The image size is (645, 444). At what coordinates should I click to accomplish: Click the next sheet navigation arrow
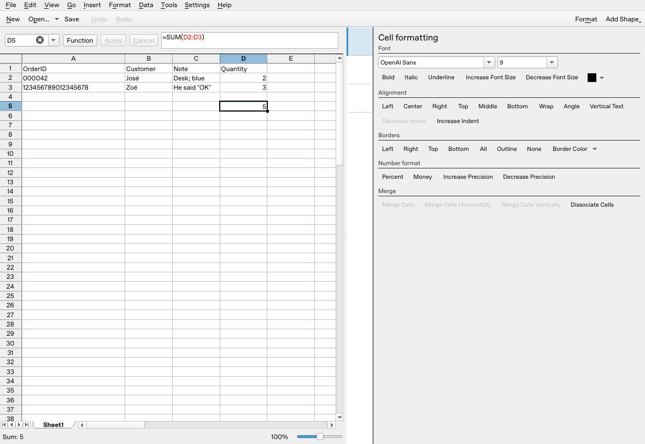(19, 425)
